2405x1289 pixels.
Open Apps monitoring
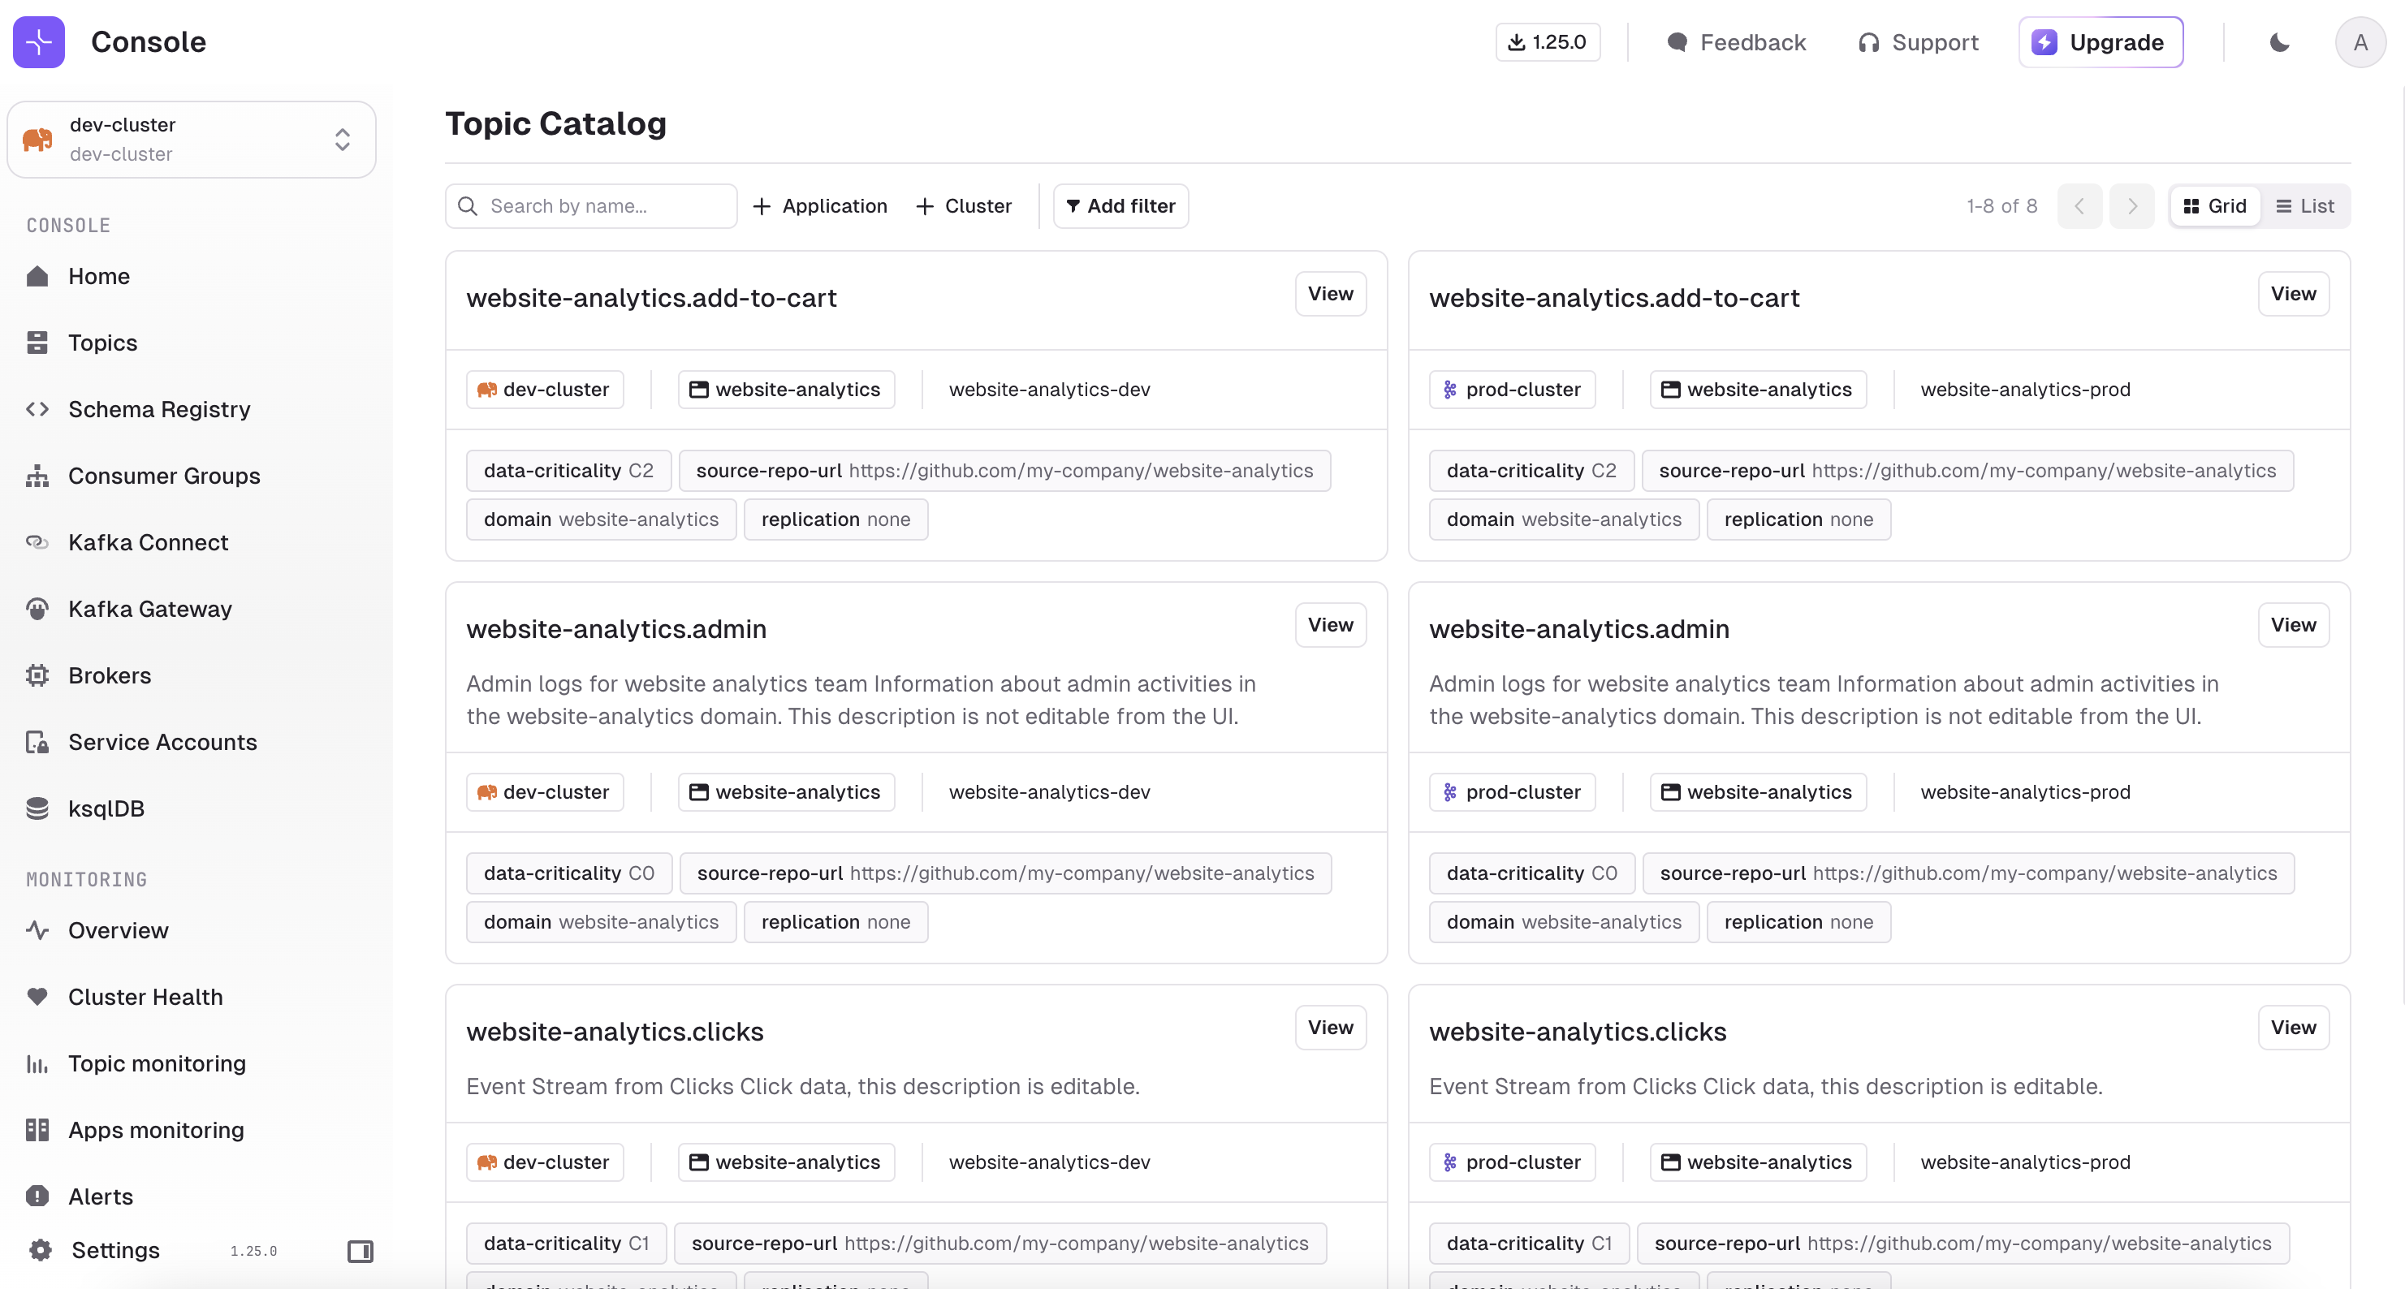(x=156, y=1131)
